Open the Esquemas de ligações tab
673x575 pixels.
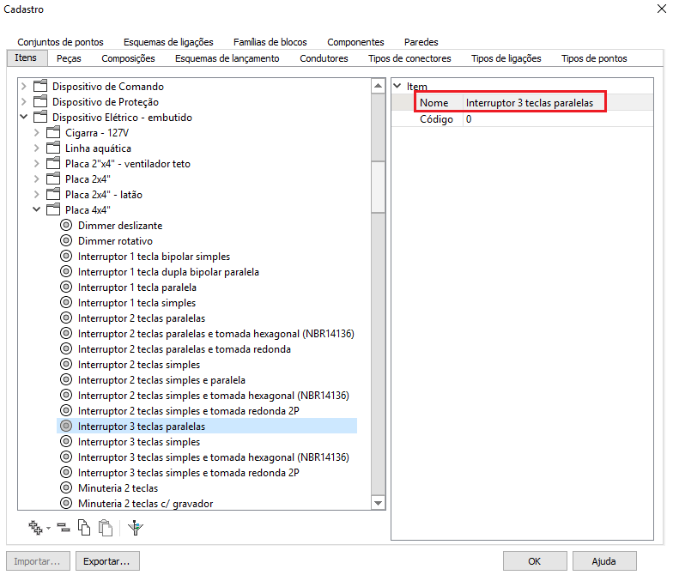(x=168, y=42)
